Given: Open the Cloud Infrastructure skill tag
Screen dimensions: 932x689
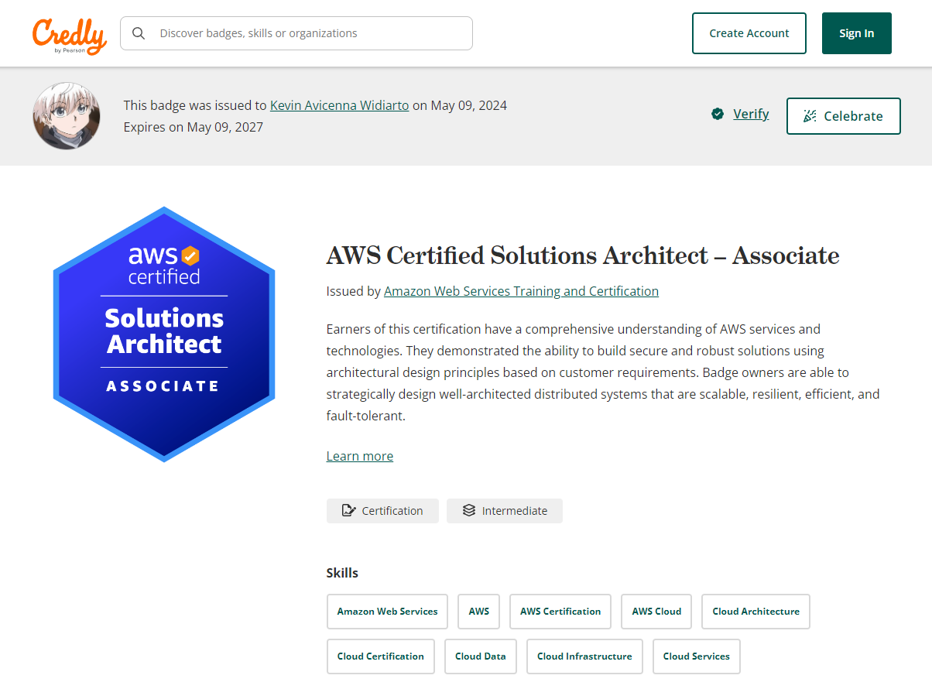Looking at the screenshot, I should (x=584, y=656).
